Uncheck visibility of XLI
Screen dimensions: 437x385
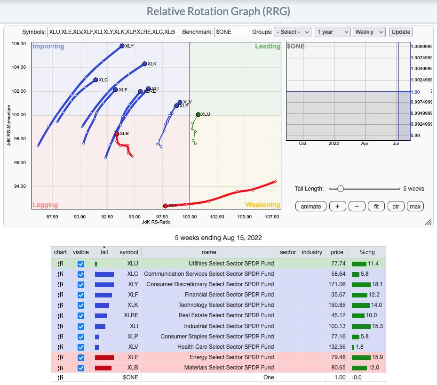coord(81,326)
